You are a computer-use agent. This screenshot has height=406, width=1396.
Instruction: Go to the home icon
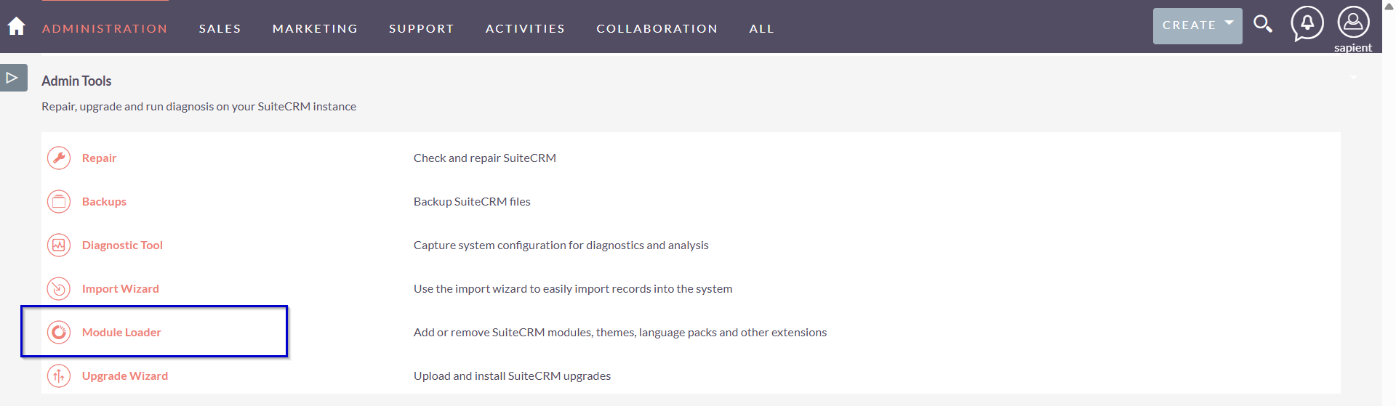tap(16, 27)
